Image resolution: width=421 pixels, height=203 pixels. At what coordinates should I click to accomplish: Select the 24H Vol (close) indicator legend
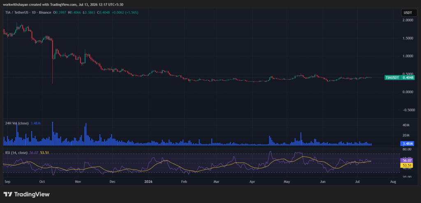coord(17,123)
